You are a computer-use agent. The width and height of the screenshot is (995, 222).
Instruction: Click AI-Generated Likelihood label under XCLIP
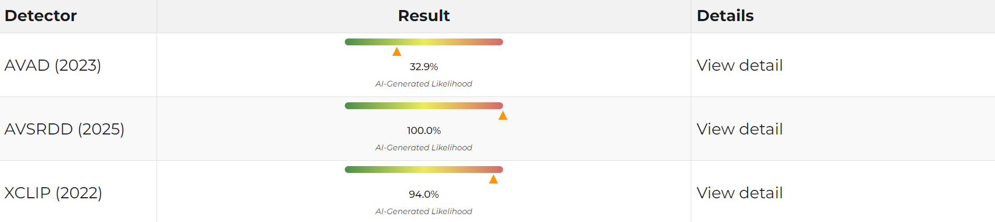pos(423,211)
